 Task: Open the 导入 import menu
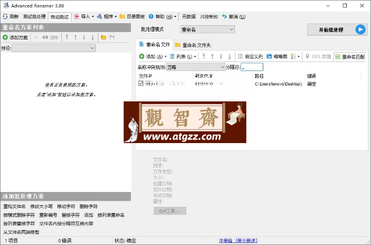[84, 16]
